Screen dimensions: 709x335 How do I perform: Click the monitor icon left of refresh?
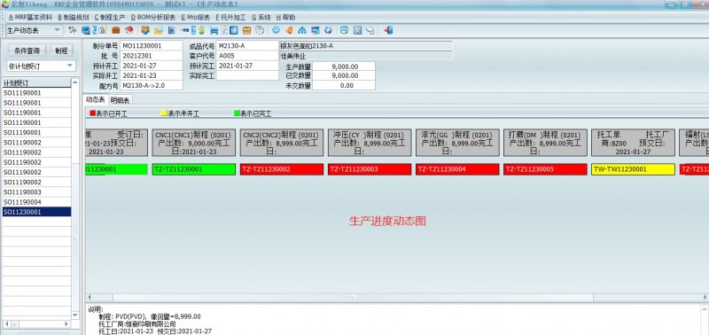(316, 30)
